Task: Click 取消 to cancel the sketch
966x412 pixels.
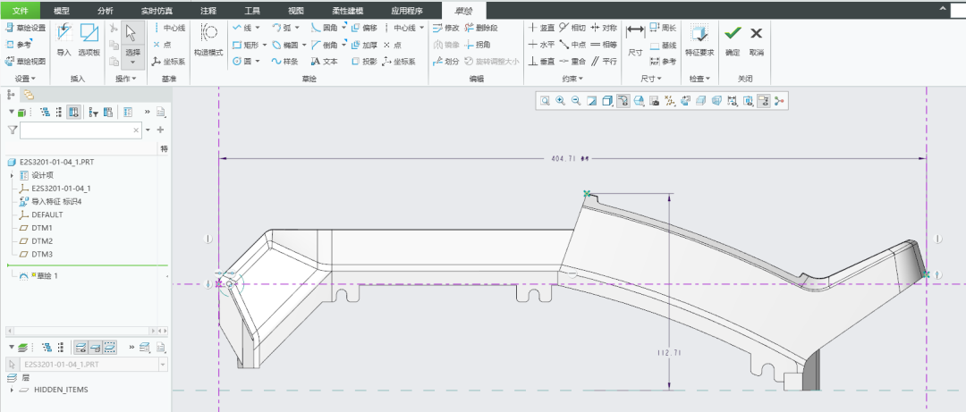Action: 757,38
